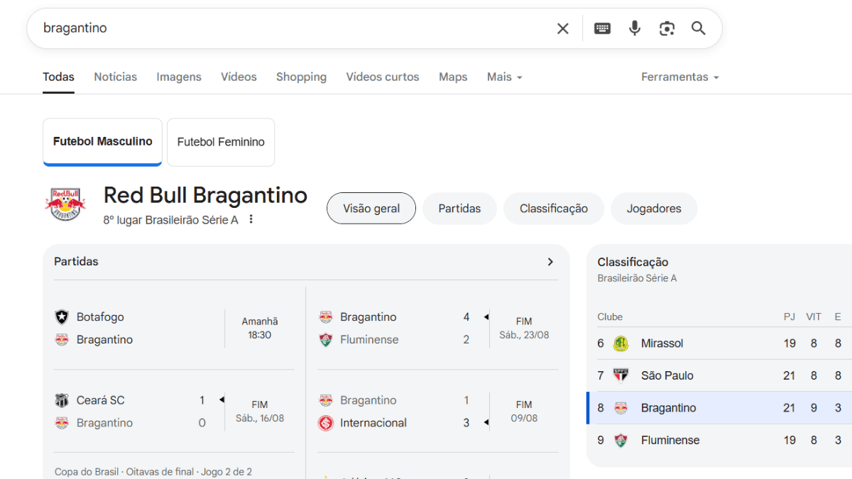Click the Botafogo crest in Partidas
Image resolution: width=852 pixels, height=479 pixels.
coord(62,317)
